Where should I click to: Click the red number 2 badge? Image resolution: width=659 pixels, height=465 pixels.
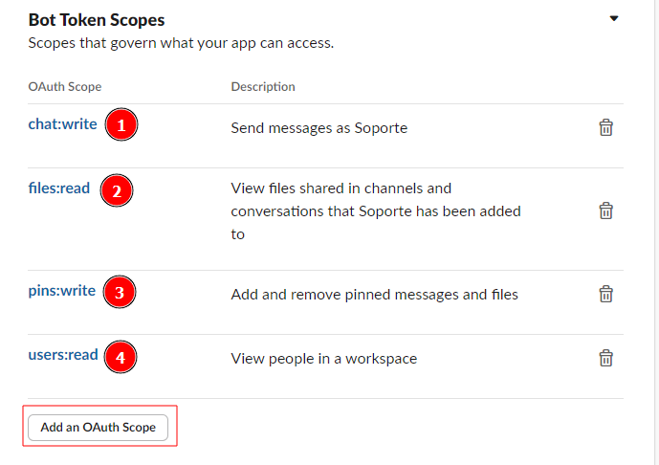pyautogui.click(x=116, y=190)
